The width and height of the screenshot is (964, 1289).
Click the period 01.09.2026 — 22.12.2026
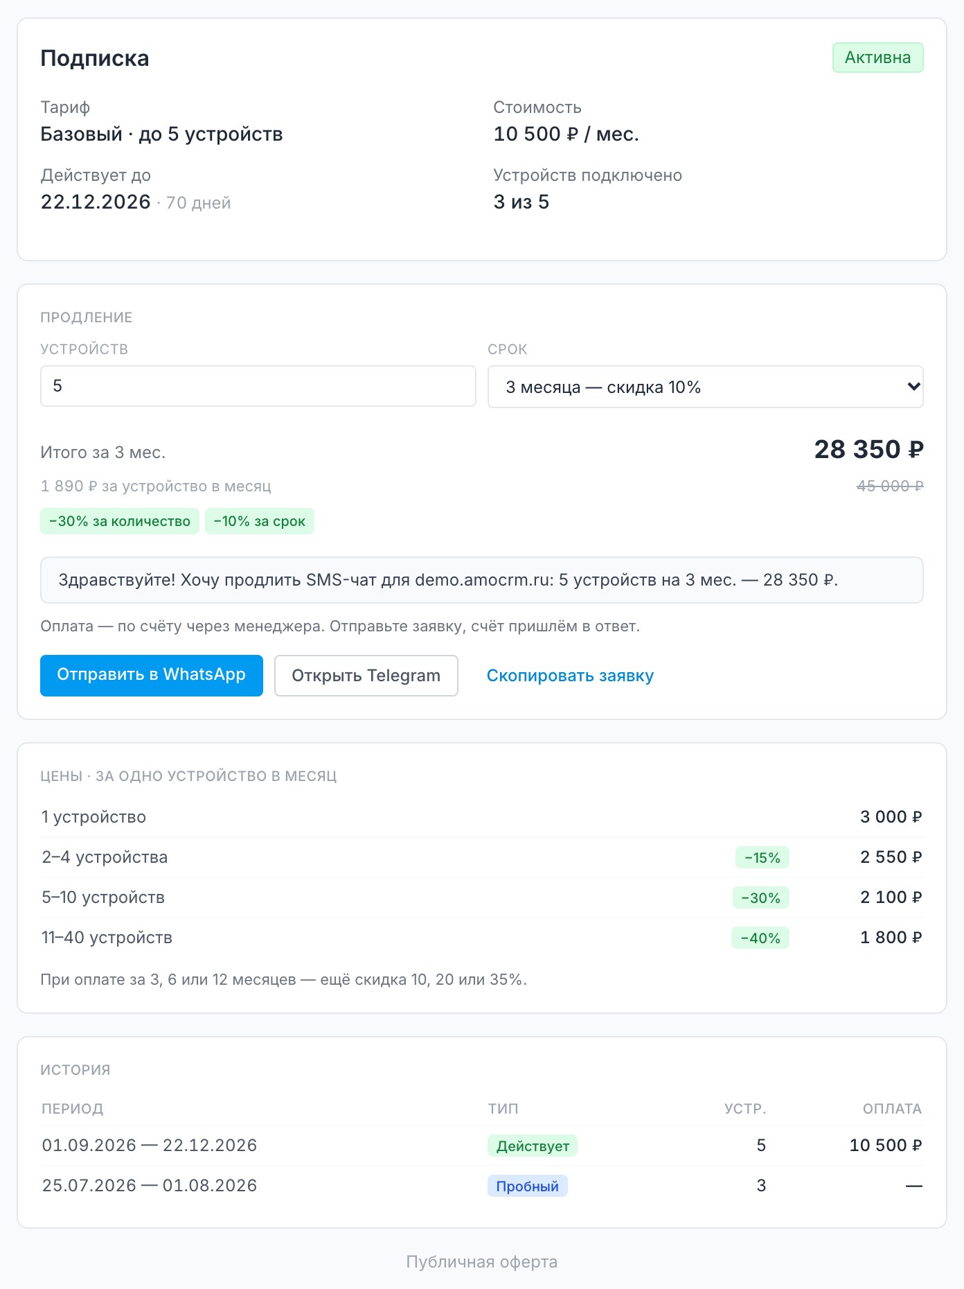pyautogui.click(x=150, y=1146)
